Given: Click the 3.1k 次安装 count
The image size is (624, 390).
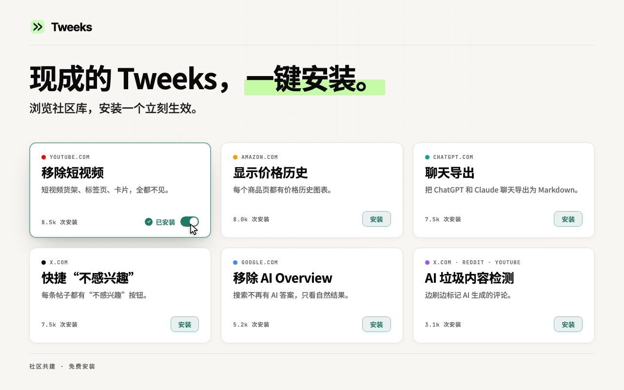Looking at the screenshot, I should click(443, 325).
